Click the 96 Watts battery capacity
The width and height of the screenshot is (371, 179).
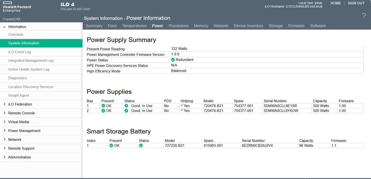[306, 146]
